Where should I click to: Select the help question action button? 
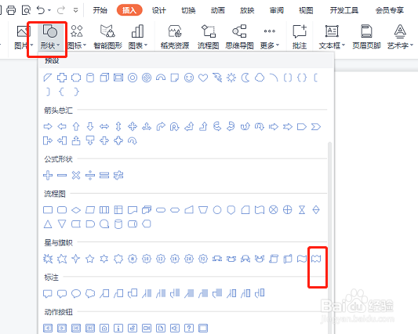(189, 329)
